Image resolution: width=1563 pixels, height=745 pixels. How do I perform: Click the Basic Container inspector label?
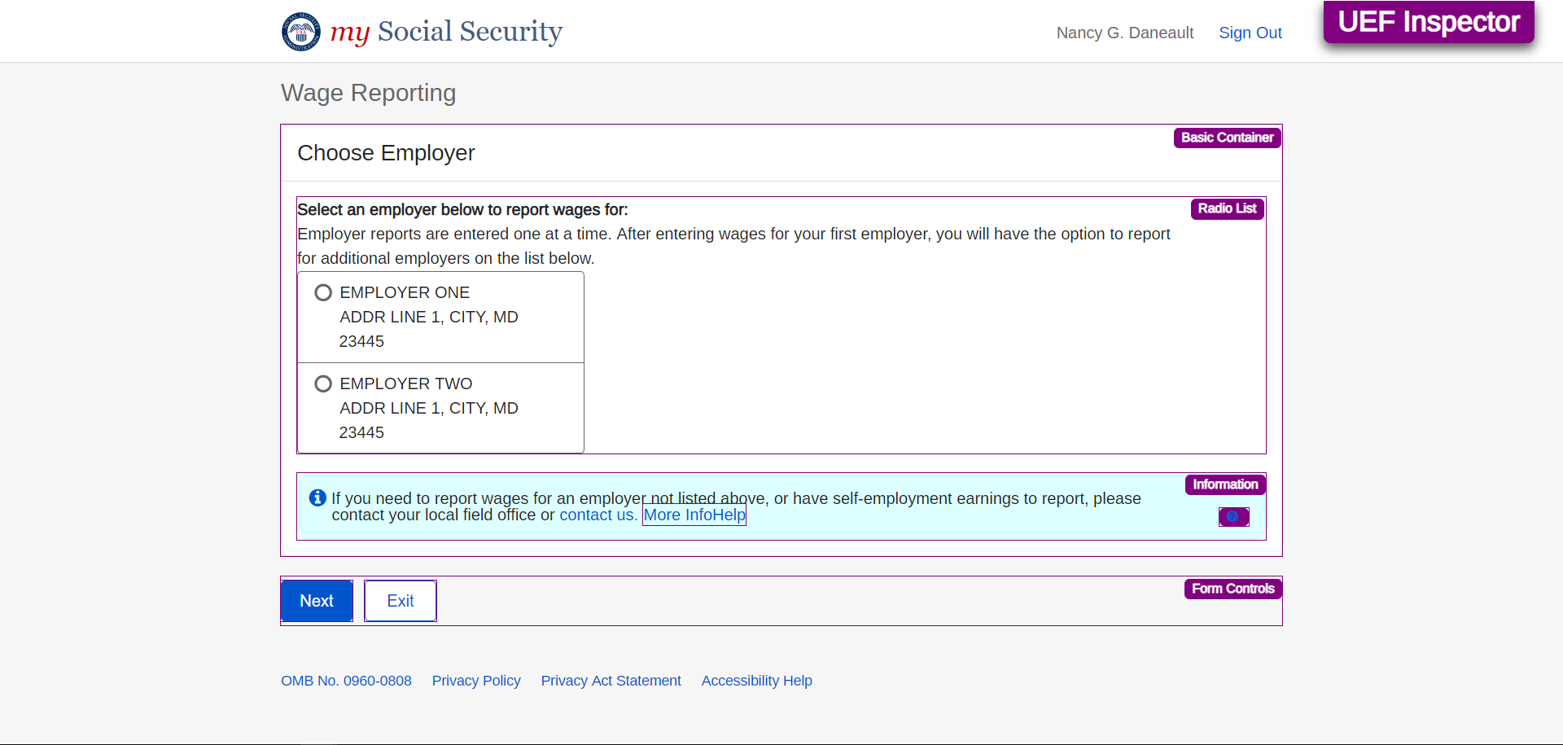[x=1227, y=138]
